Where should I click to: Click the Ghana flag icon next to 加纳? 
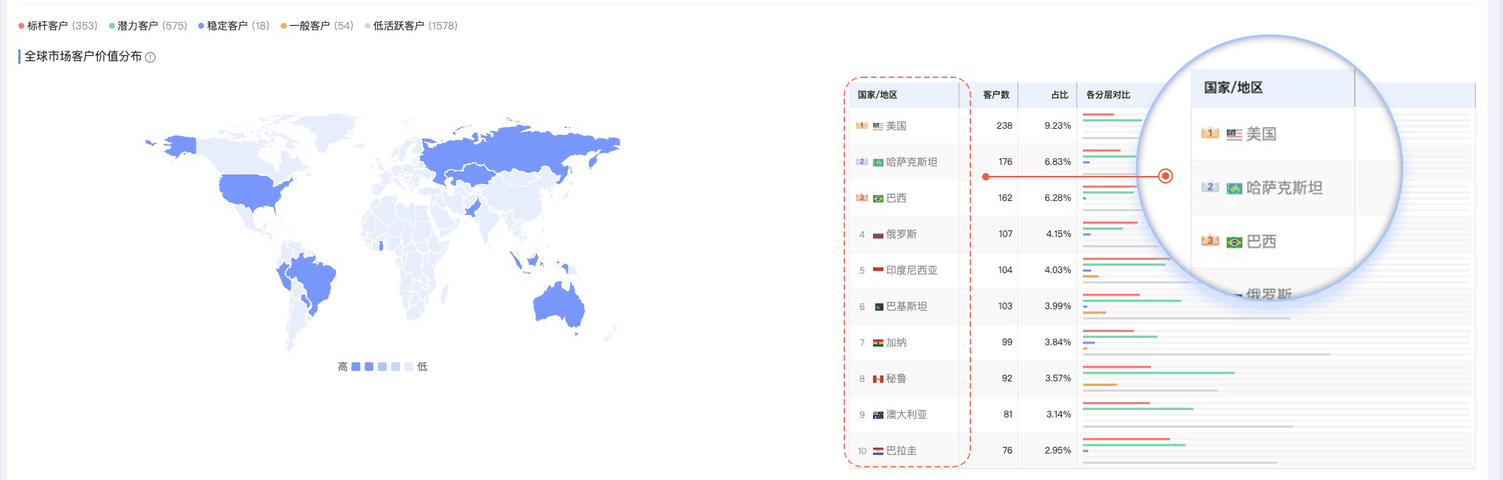pos(877,342)
